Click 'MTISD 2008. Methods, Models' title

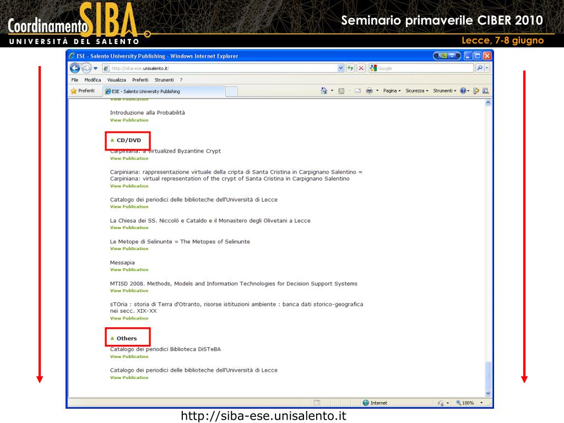(x=234, y=284)
